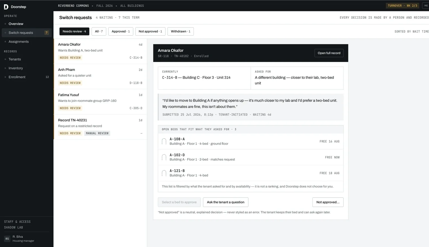Click the Free Now availability label
429x247 pixels.
tap(332, 157)
